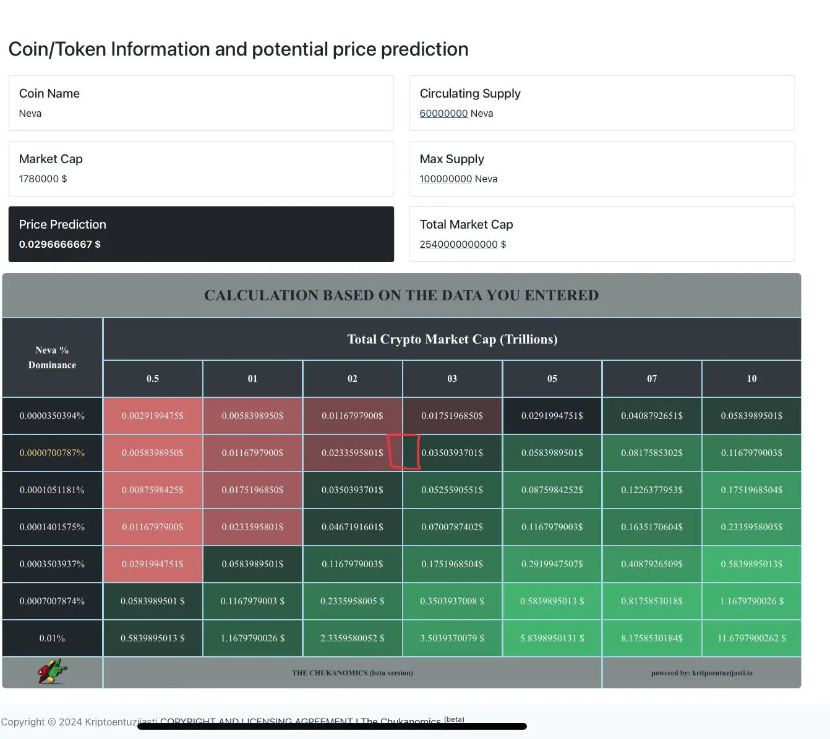The height and width of the screenshot is (739, 830).
Task: Click the bright green cell 11.6797900262 $
Action: [x=751, y=638]
